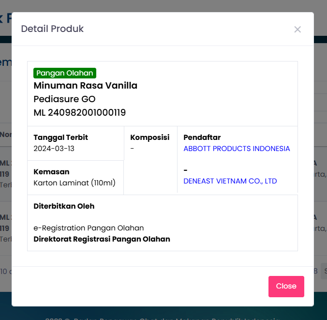Select registration number ML 240982001000119
The height and width of the screenshot is (320, 327).
tap(80, 113)
